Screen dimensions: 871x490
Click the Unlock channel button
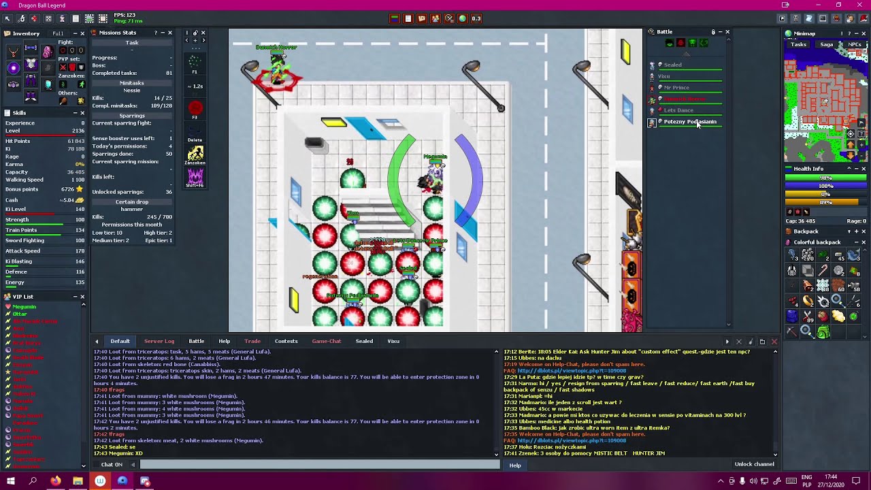(754, 464)
